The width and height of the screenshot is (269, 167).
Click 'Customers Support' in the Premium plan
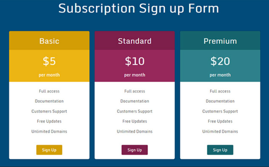pos(220,111)
